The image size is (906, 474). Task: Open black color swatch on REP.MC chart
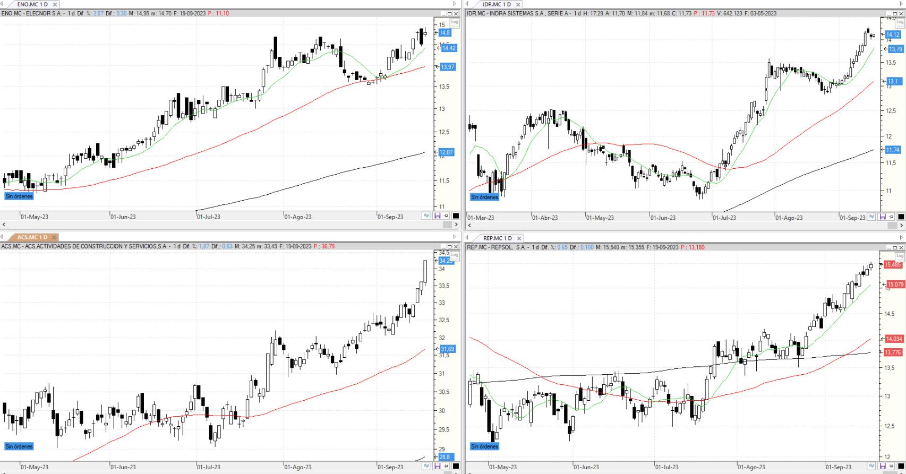point(901,466)
